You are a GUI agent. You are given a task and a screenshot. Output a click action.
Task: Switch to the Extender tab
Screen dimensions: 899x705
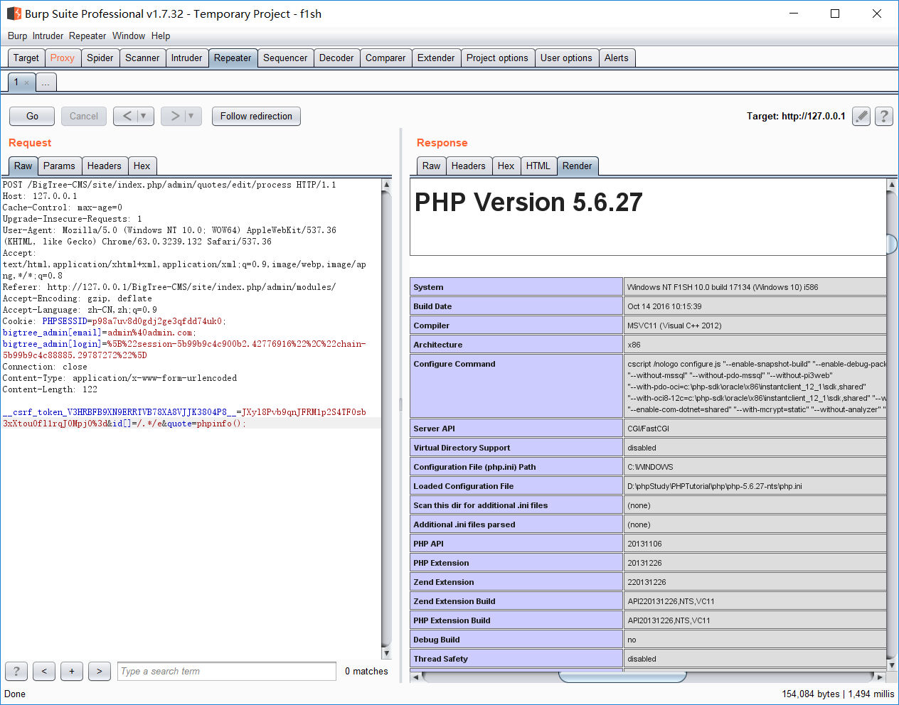click(x=436, y=58)
